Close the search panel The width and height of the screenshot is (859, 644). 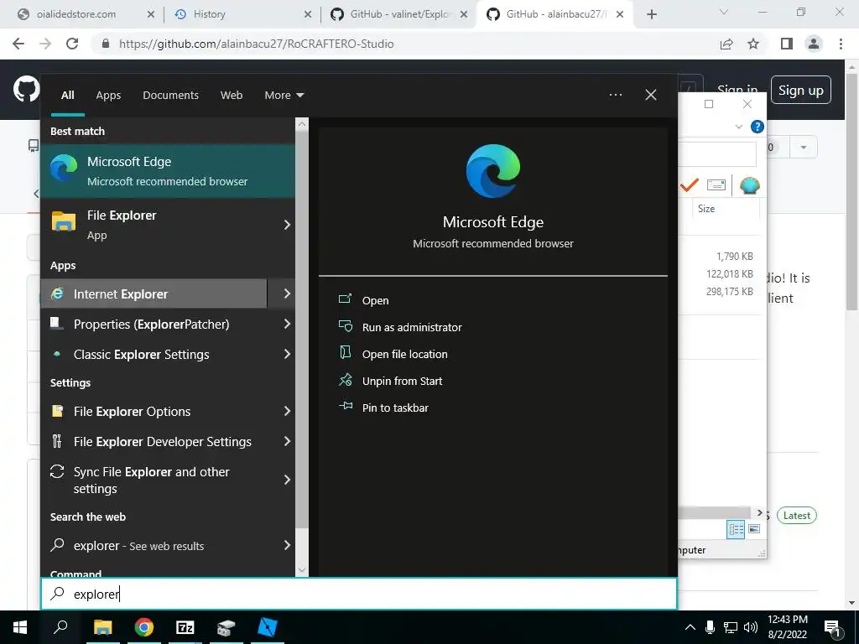tap(651, 96)
